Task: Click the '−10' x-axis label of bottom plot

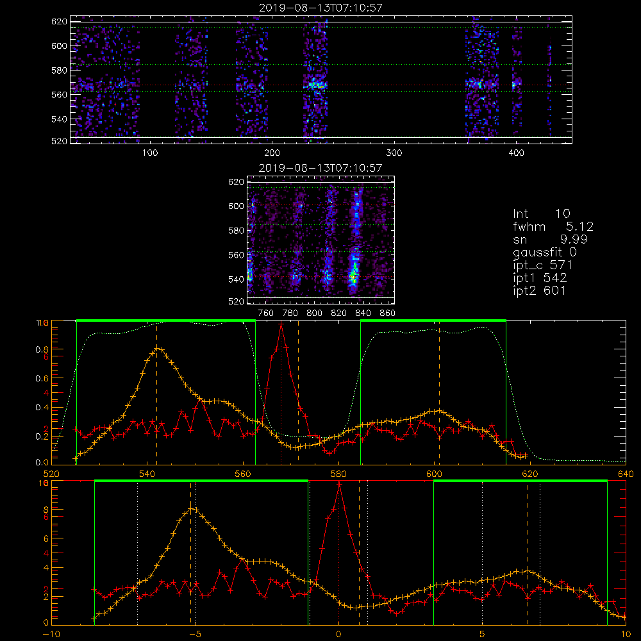Action: click(51, 635)
